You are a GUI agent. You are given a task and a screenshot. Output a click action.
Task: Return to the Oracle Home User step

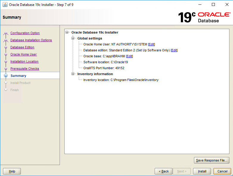point(24,54)
